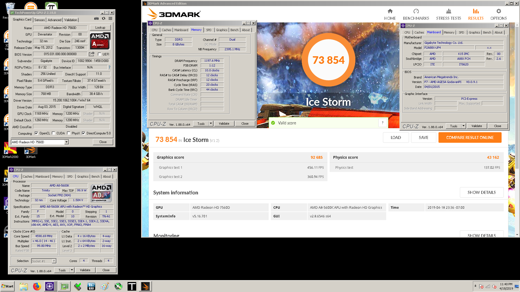Open the 3DMark2000 desktop shortcut
Viewport: 520px width, 292px height.
click(x=10, y=150)
